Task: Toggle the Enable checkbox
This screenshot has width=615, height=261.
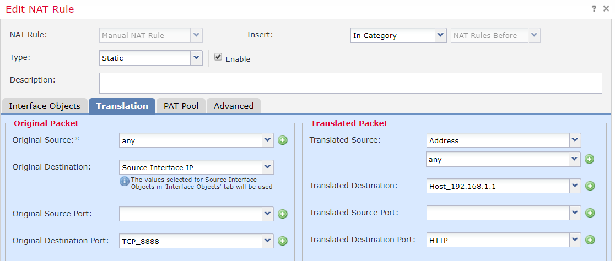Action: coord(218,57)
